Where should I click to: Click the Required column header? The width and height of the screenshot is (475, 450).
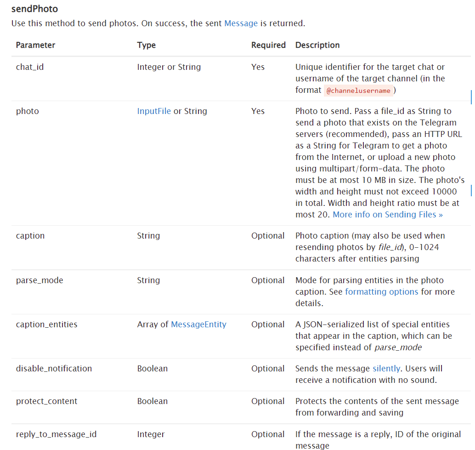[x=268, y=45]
